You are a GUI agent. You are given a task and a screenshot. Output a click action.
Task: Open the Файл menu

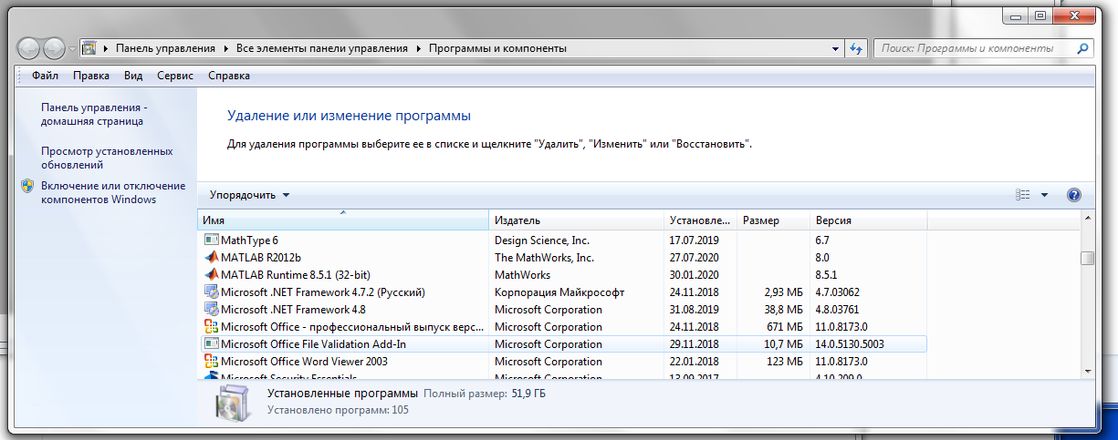pyautogui.click(x=45, y=77)
